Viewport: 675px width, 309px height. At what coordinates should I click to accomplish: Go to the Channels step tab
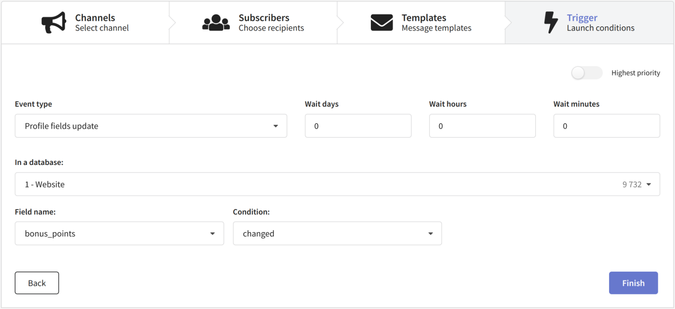click(85, 23)
